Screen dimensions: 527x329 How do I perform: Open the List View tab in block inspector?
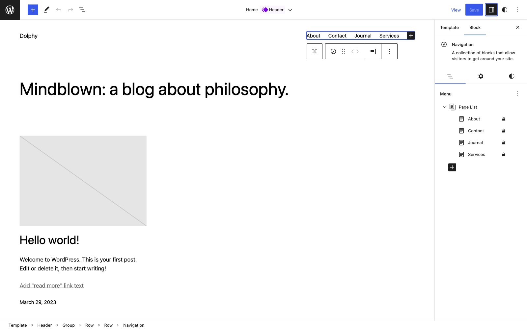tap(450, 76)
